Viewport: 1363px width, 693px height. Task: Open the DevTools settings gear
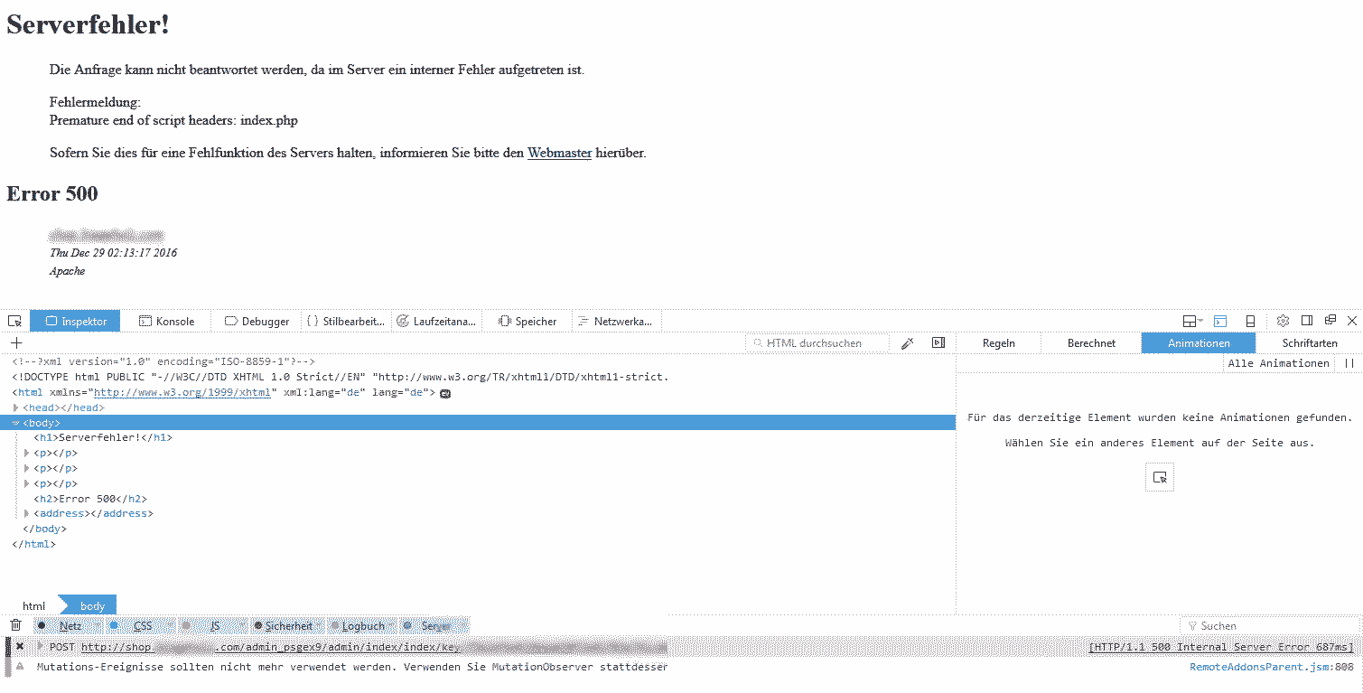click(x=1283, y=321)
